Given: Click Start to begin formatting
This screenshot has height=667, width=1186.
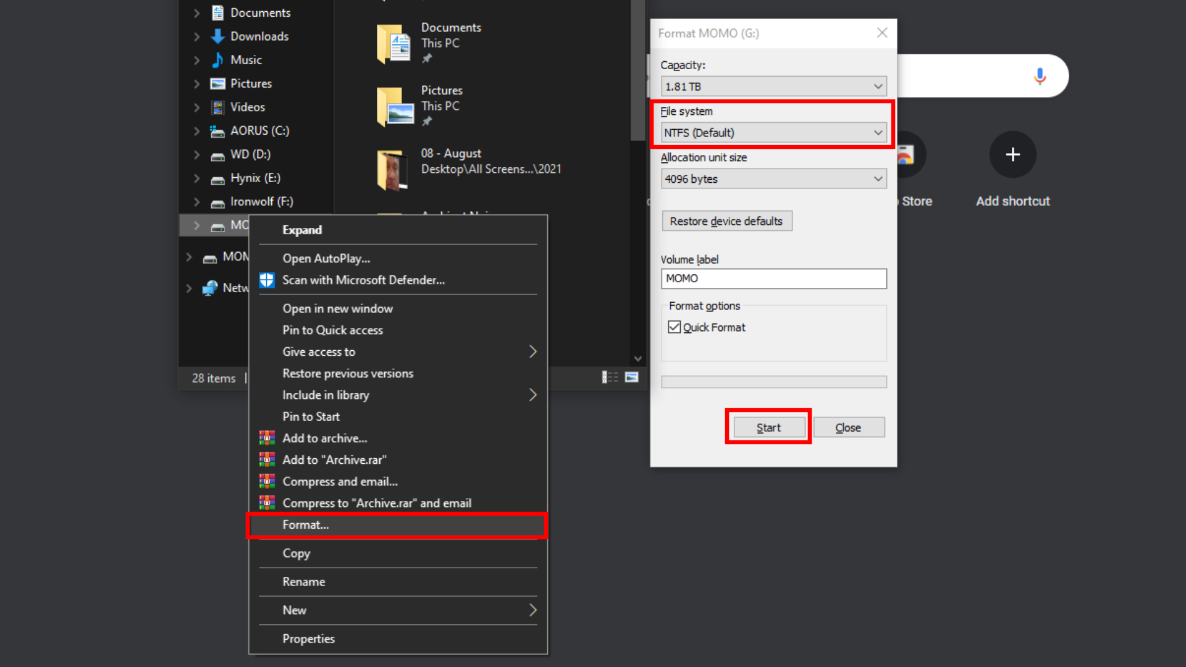Looking at the screenshot, I should tap(768, 427).
